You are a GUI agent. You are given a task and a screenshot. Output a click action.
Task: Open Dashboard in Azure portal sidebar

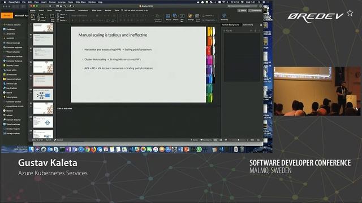[9, 29]
